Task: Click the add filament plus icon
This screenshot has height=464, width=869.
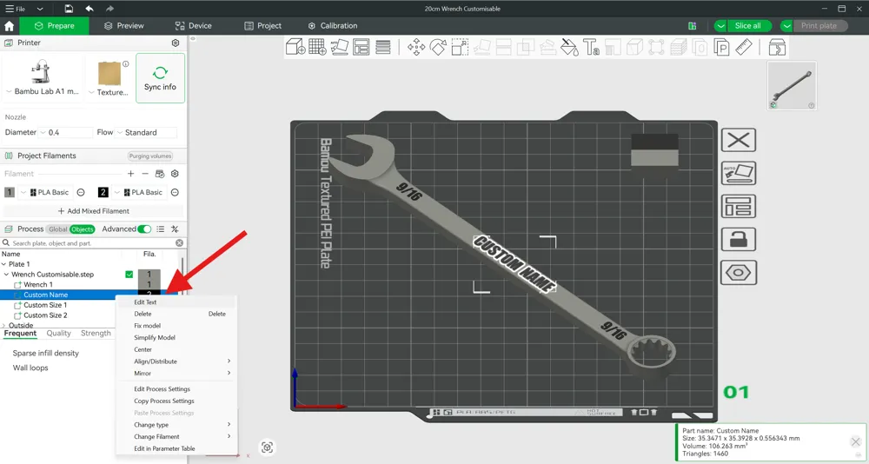Action: pos(131,174)
